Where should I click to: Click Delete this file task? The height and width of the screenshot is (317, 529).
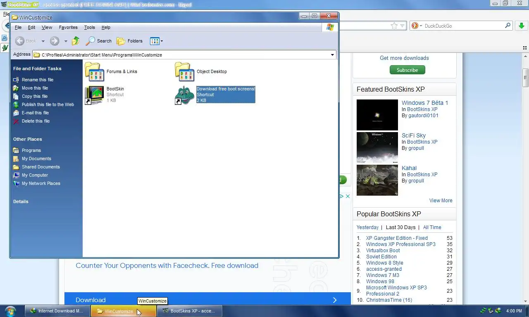pos(36,121)
